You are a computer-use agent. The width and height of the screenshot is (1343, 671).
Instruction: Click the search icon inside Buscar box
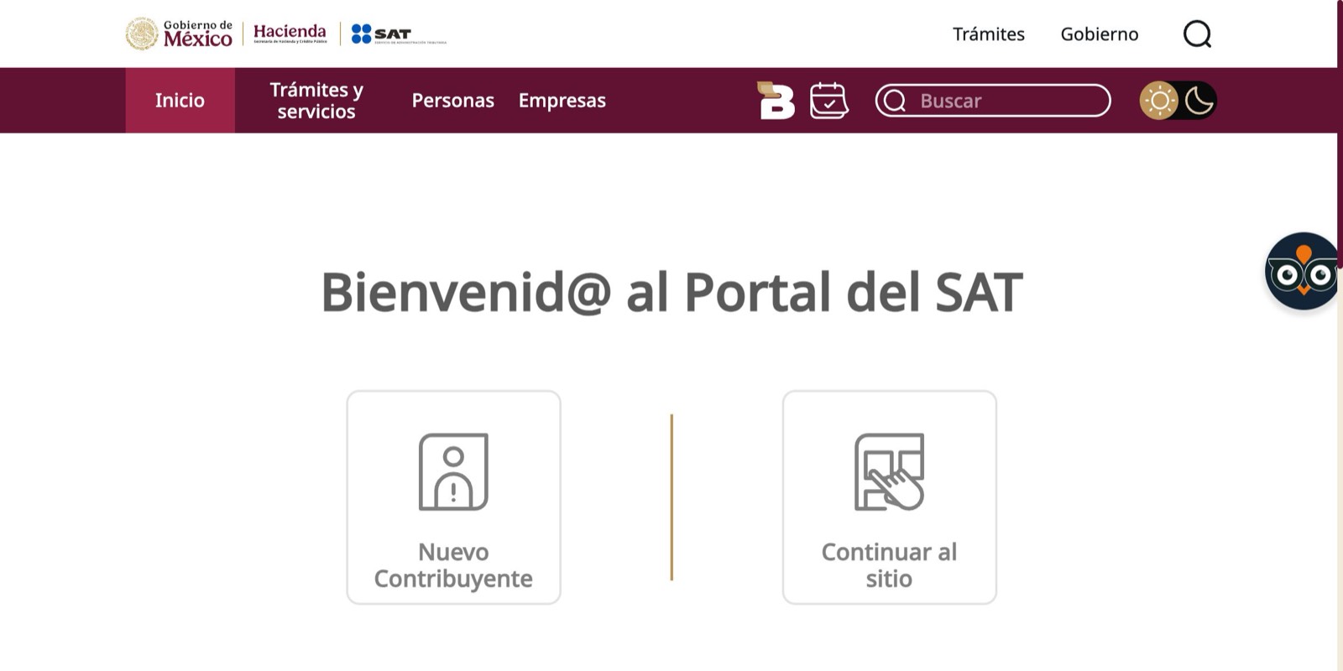pyautogui.click(x=895, y=101)
